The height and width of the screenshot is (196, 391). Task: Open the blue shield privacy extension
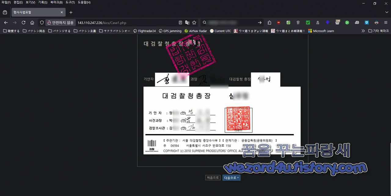point(367,23)
